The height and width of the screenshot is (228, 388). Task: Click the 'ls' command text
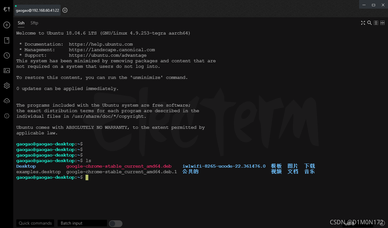click(88, 161)
